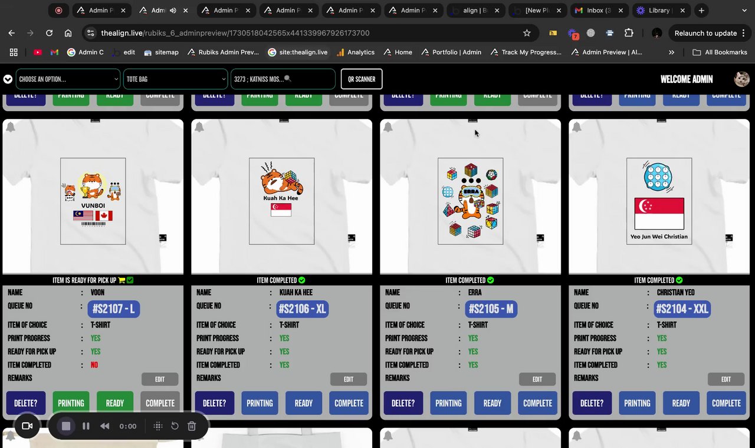Delete the recording with the trash icon
This screenshot has width=755, height=448.
click(x=192, y=426)
